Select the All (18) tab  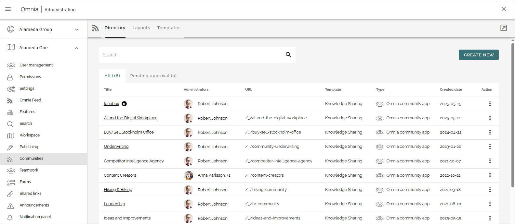pos(112,76)
